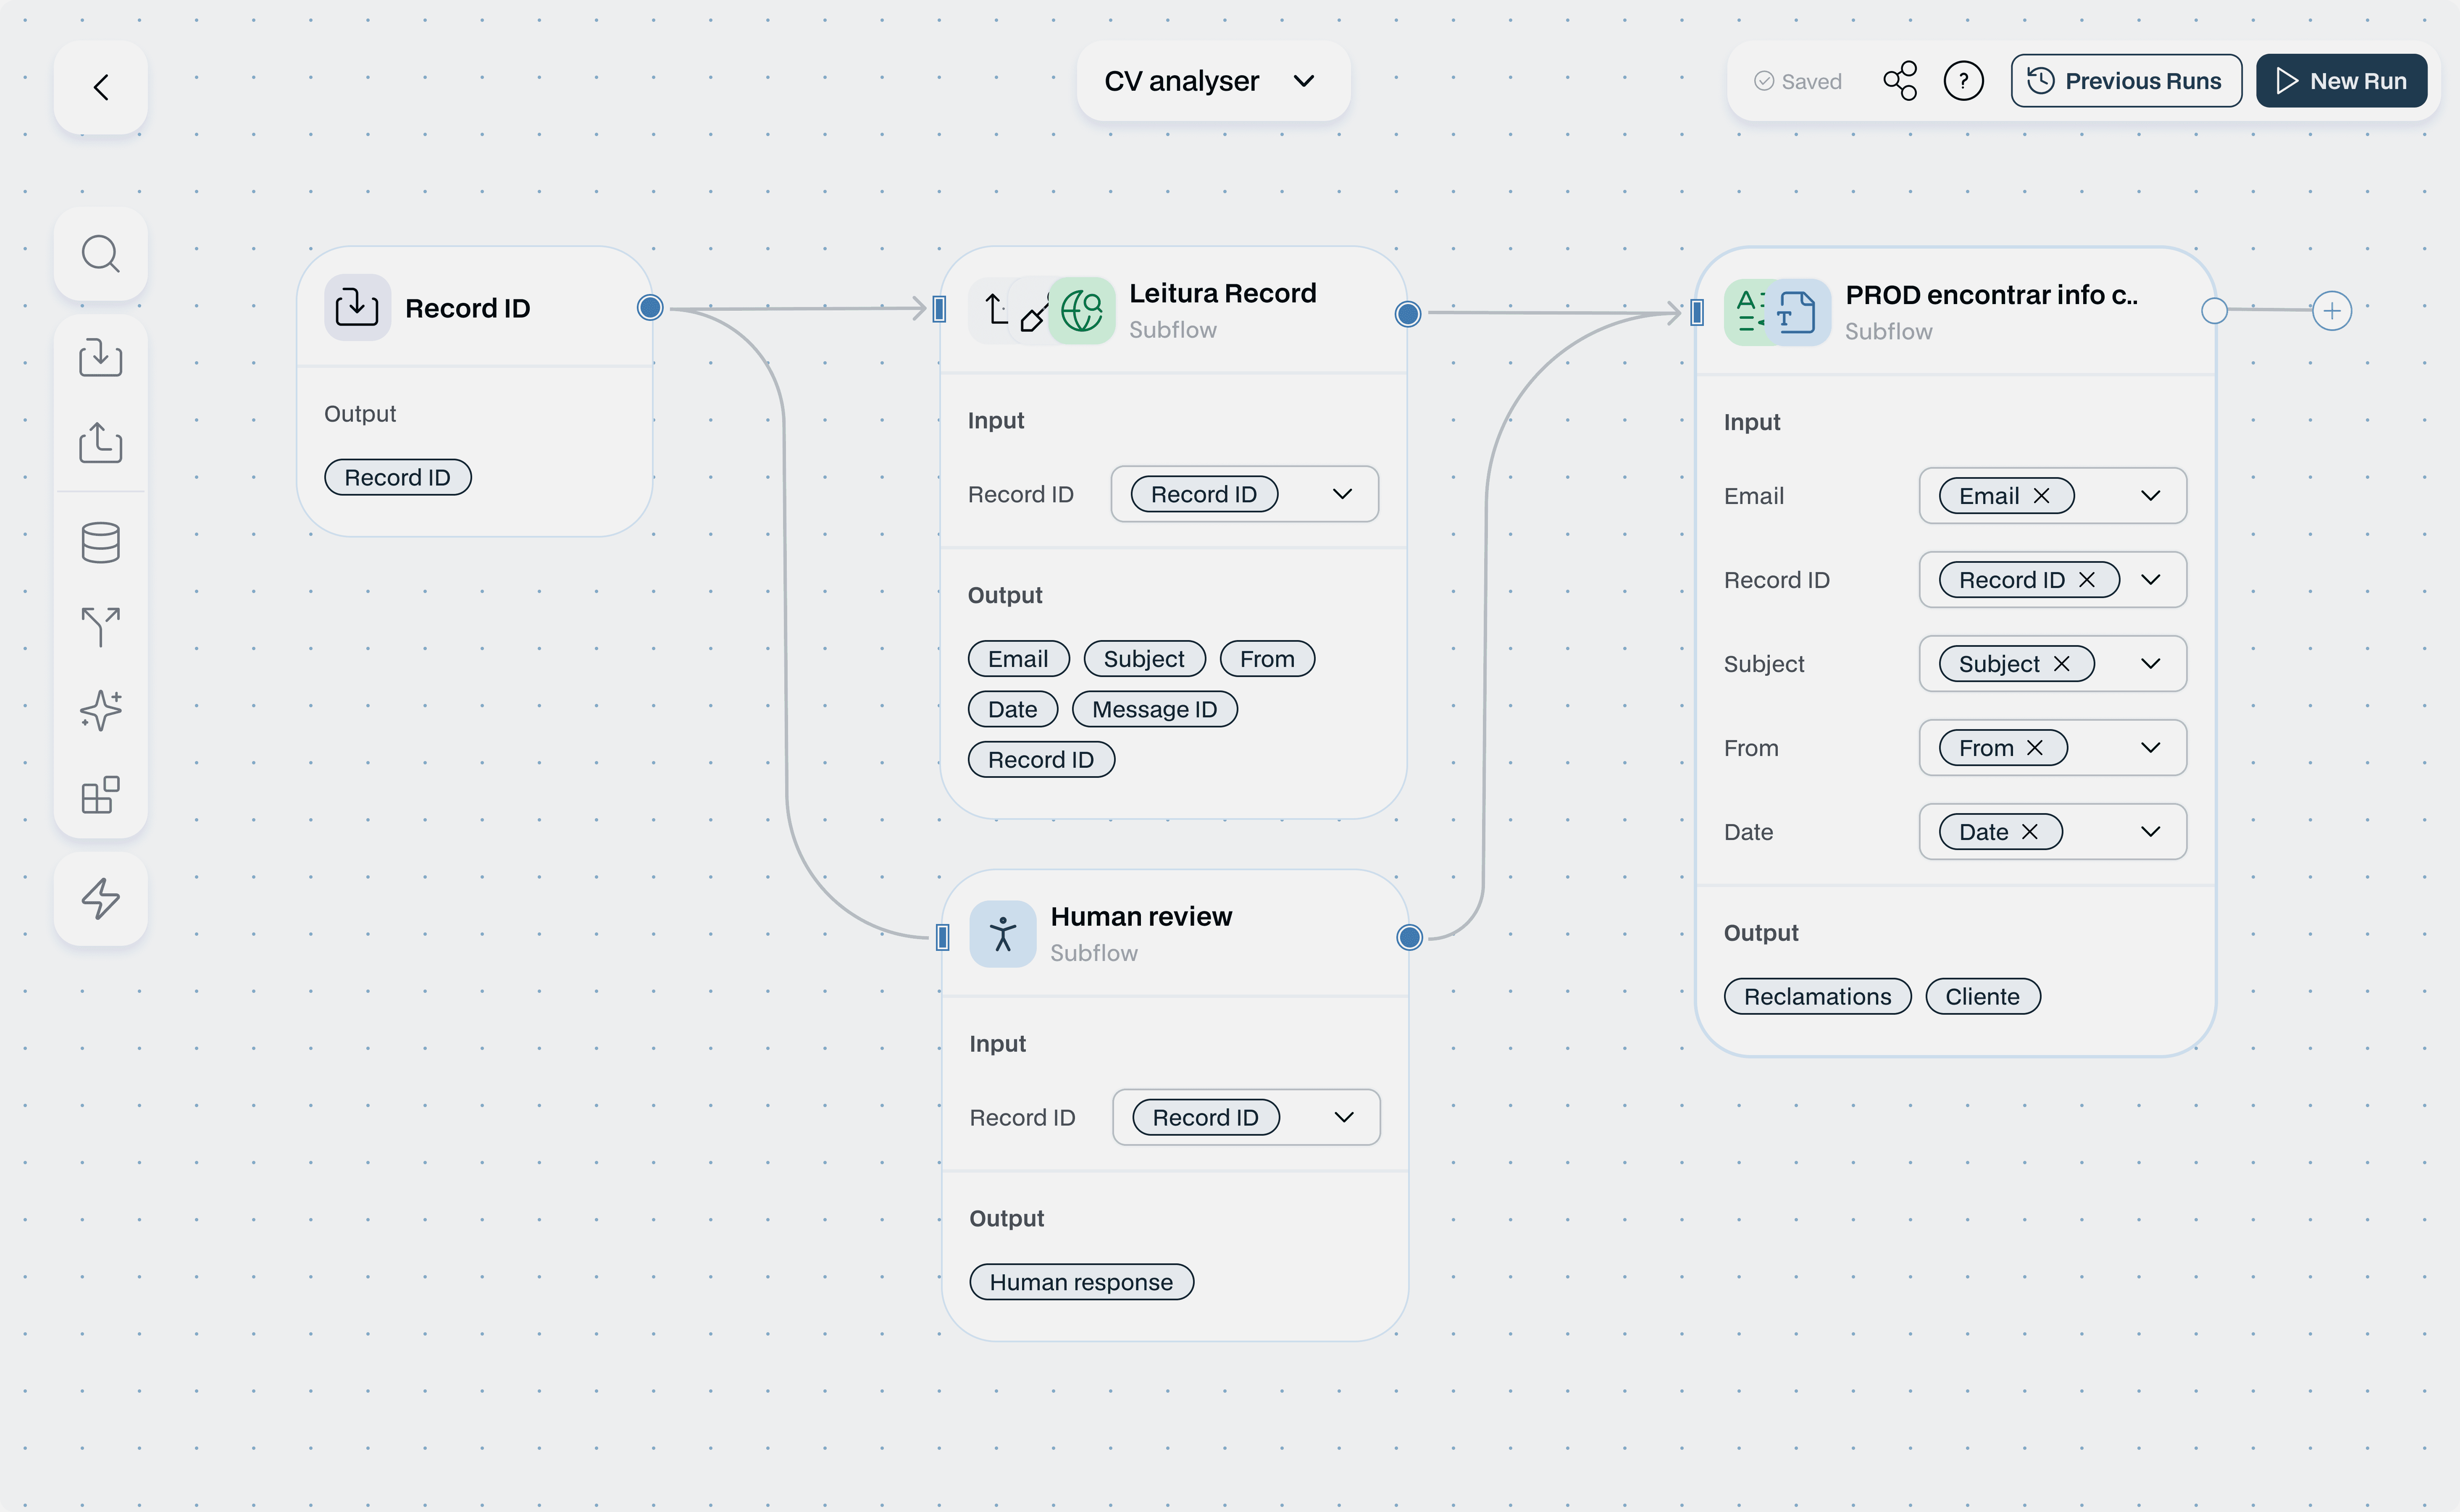The width and height of the screenshot is (2460, 1512).
Task: Remove the Subject tag with its X
Action: click(2062, 664)
